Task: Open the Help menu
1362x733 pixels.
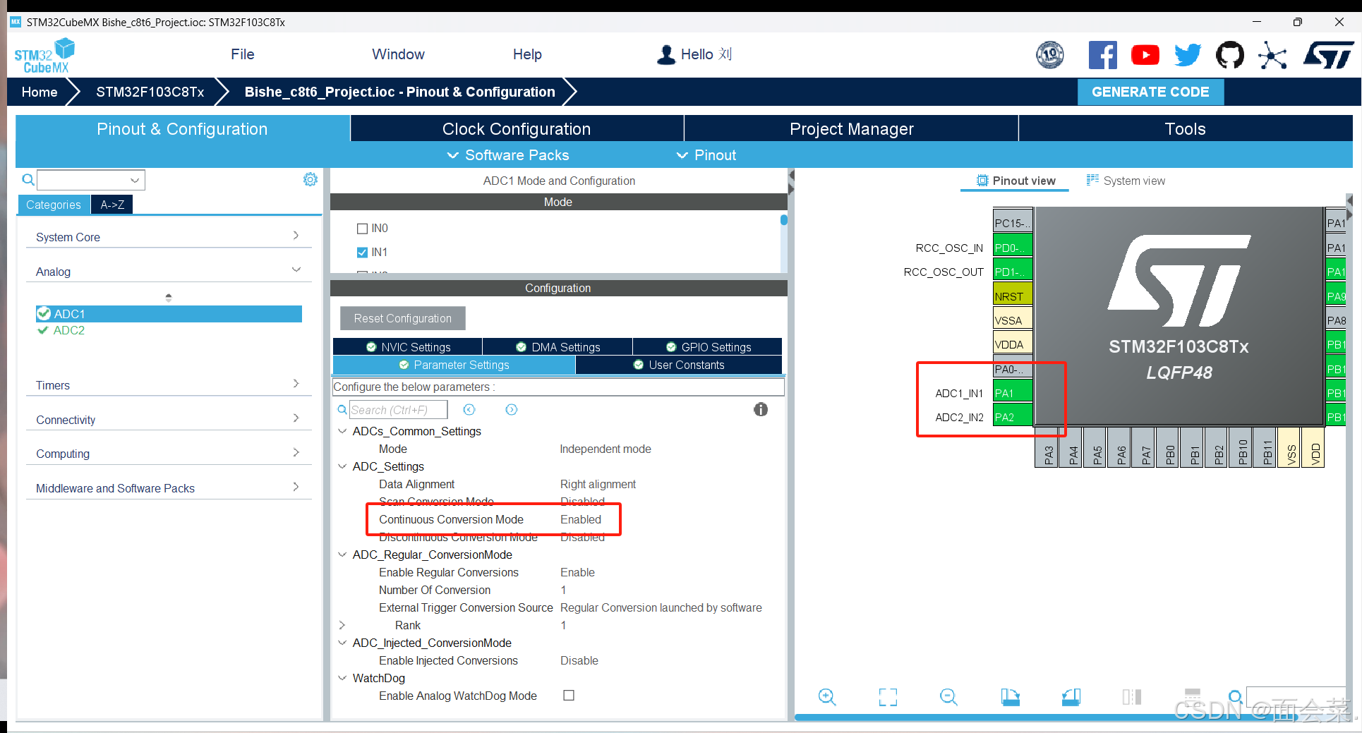Action: click(x=527, y=54)
